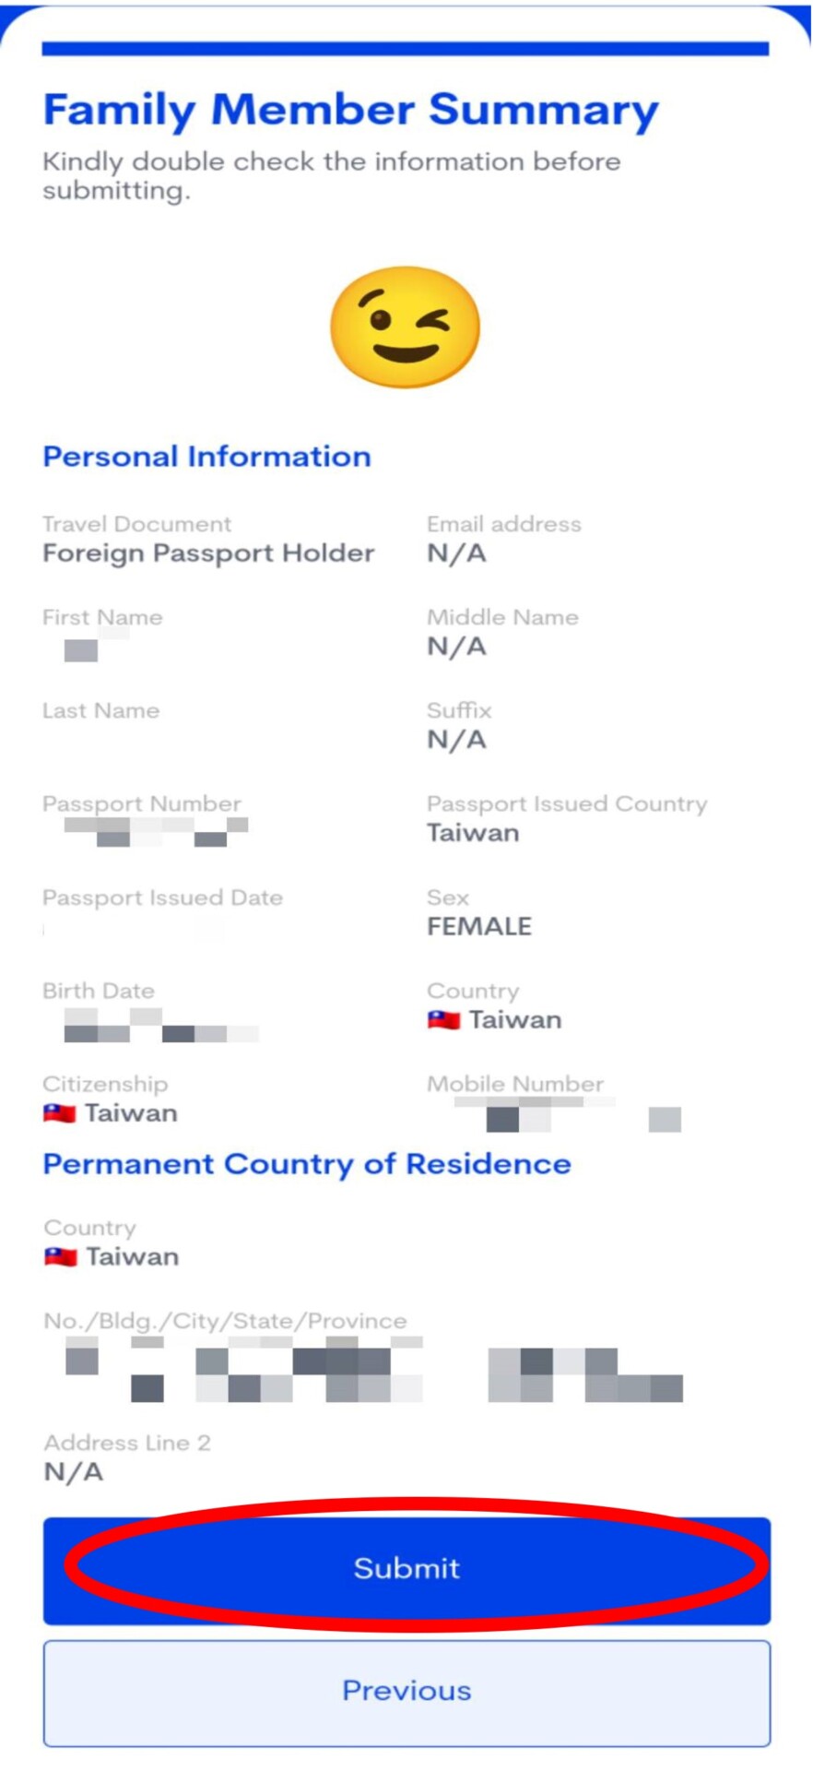813x1771 pixels.
Task: Click the Personal Information section title
Action: [207, 457]
